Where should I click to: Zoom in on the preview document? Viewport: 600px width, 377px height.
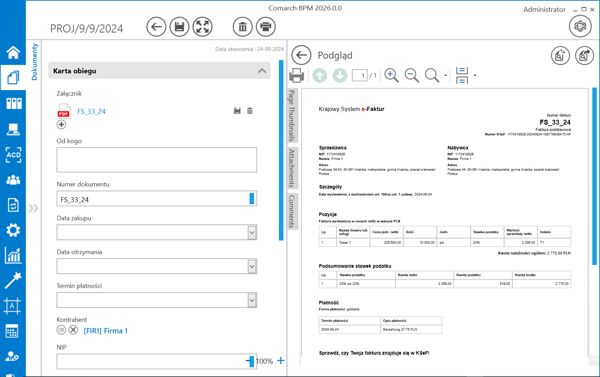[x=391, y=75]
